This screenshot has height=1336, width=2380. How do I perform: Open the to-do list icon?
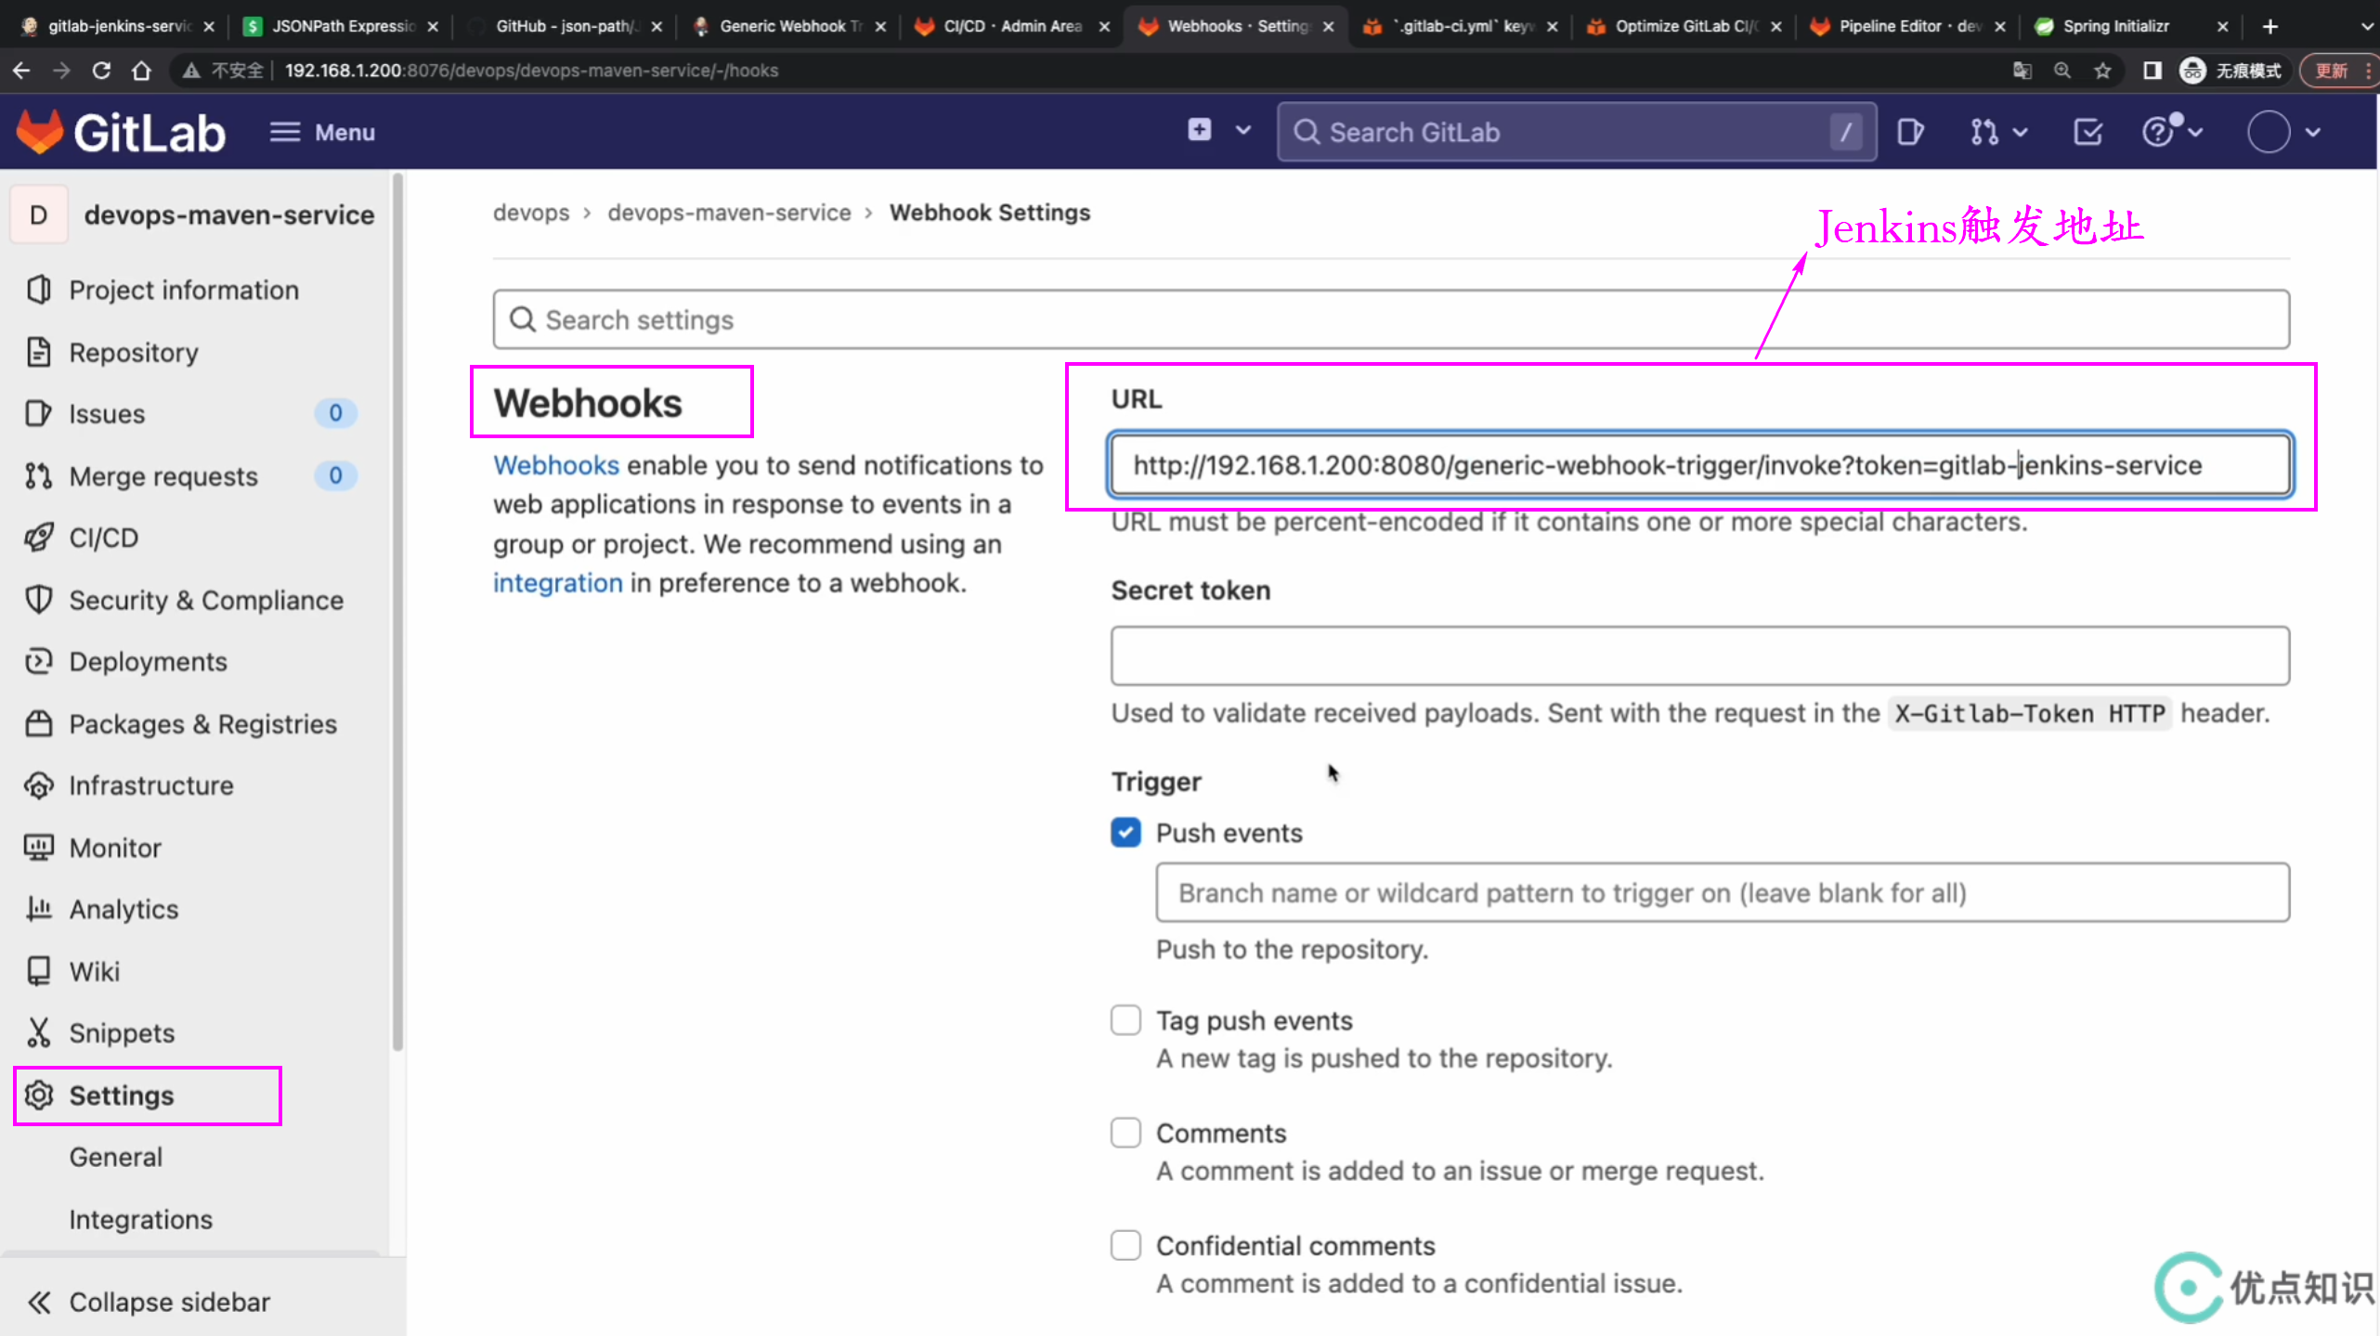(2088, 132)
